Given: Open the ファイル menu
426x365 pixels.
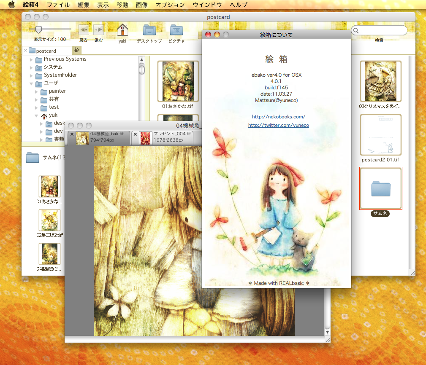Looking at the screenshot, I should pos(58,5).
